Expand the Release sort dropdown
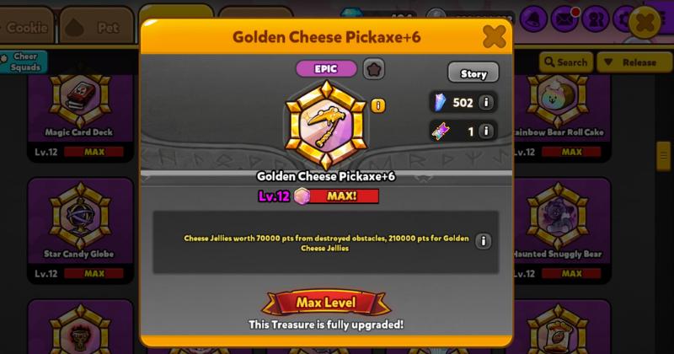This screenshot has height=354, width=674. coord(635,62)
